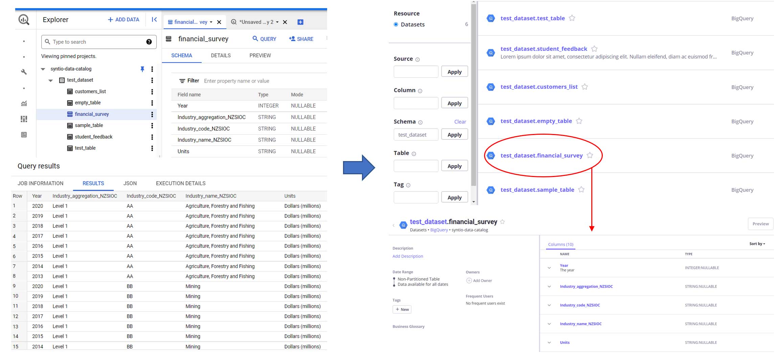Select the student_feedback table in Explorer
This screenshot has width=776, height=356.
(x=93, y=137)
